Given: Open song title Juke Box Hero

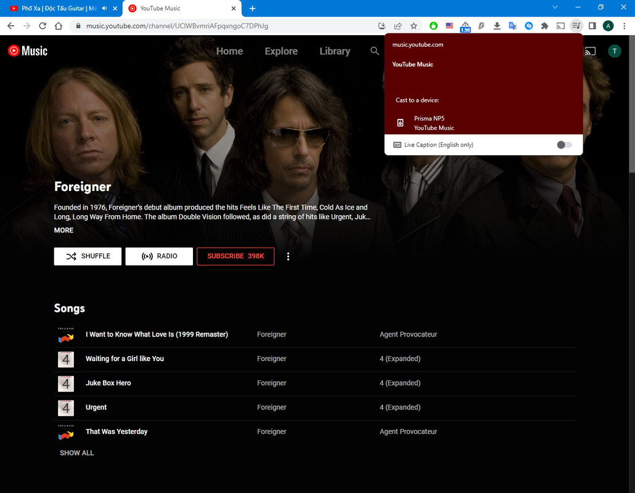Looking at the screenshot, I should [108, 383].
